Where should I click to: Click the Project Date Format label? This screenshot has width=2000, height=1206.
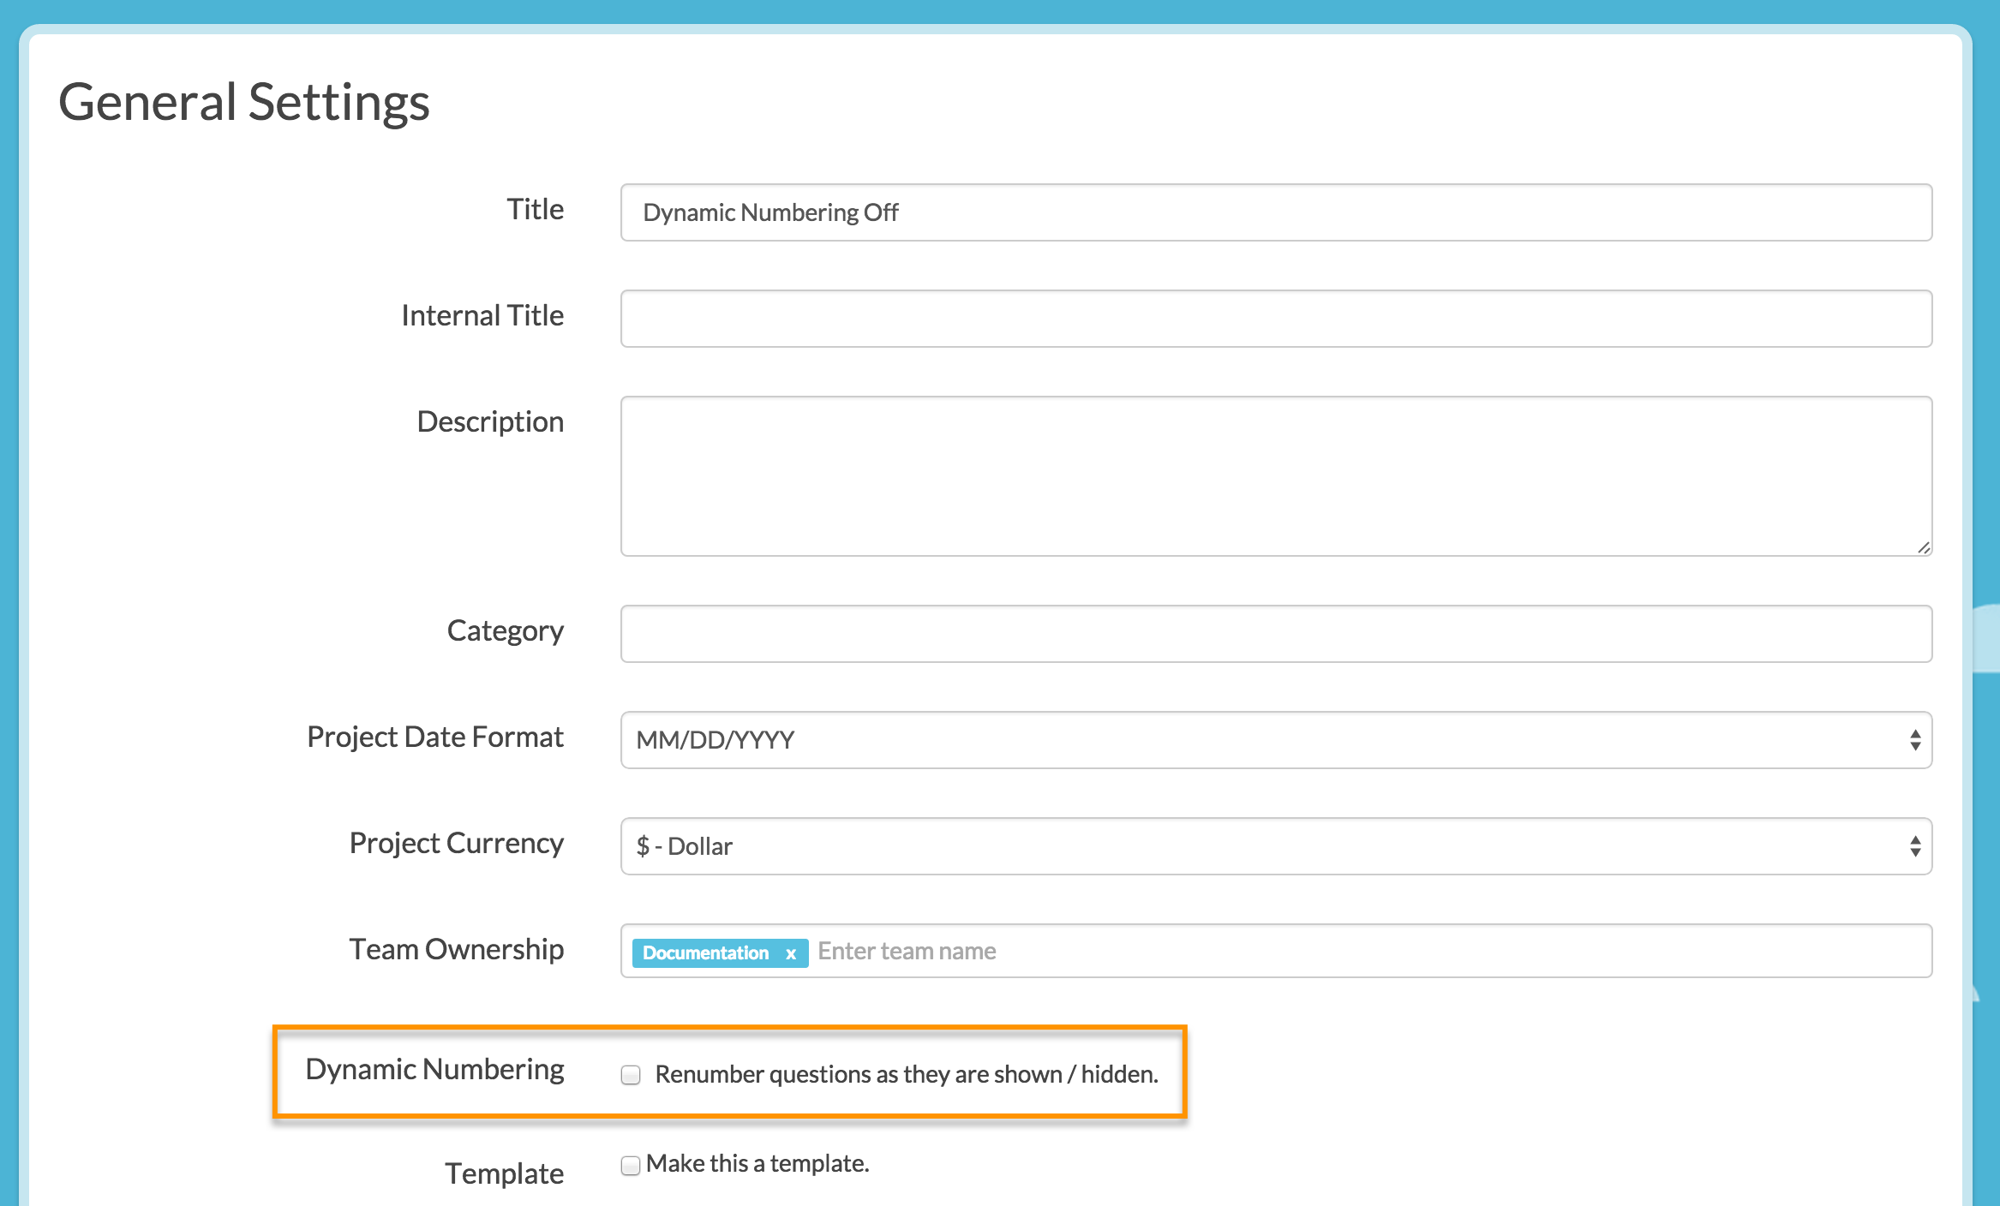[x=434, y=737]
